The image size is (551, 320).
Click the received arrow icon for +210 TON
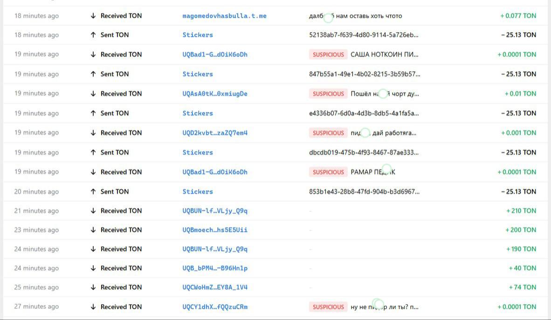click(93, 211)
